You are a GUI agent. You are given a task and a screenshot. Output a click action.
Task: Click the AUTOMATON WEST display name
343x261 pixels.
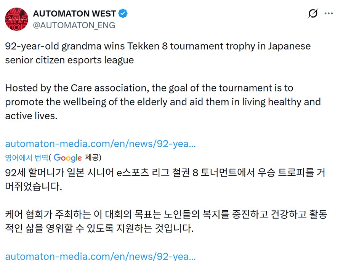[74, 13]
